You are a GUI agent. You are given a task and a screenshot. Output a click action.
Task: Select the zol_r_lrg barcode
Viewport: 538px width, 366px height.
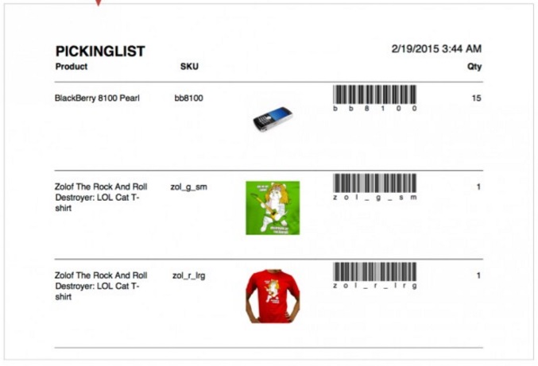(374, 272)
